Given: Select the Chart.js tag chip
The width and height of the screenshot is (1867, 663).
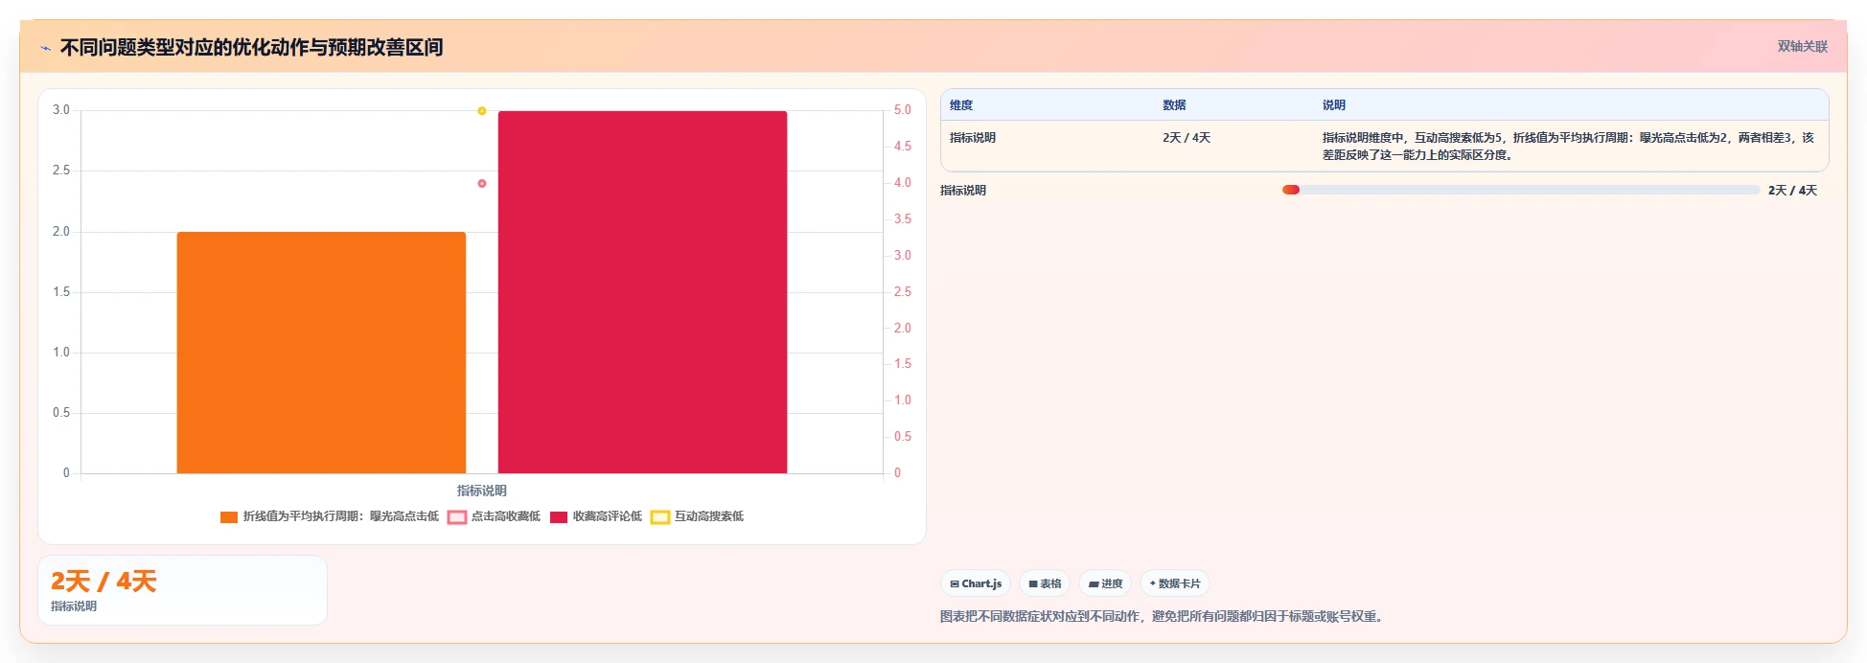Looking at the screenshot, I should click(x=976, y=583).
